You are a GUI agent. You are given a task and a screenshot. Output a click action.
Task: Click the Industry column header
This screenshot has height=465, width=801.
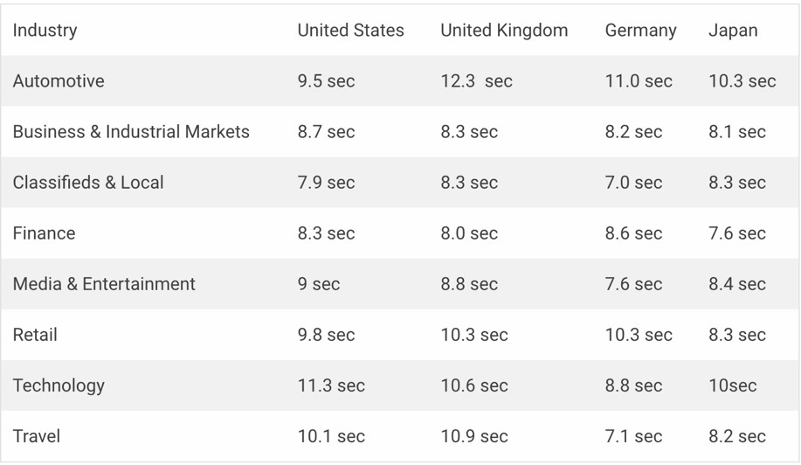pyautogui.click(x=45, y=30)
